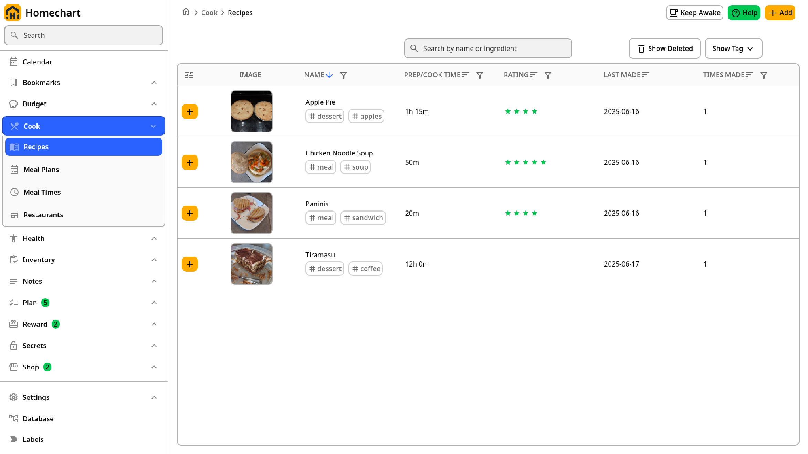Click the Database sidebar icon

pos(13,419)
